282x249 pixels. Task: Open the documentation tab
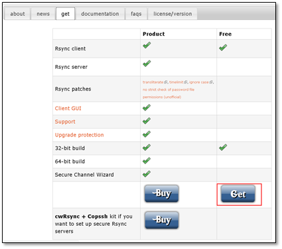point(100,14)
